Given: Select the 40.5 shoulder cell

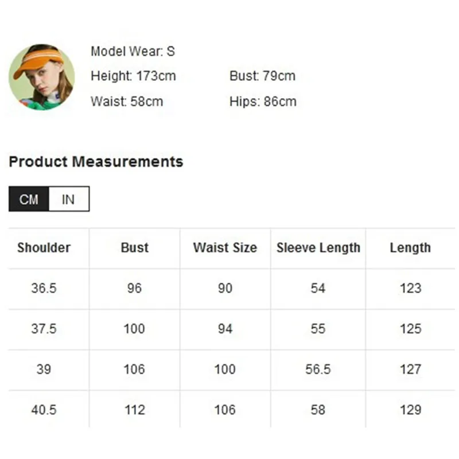Looking at the screenshot, I should point(44,410).
